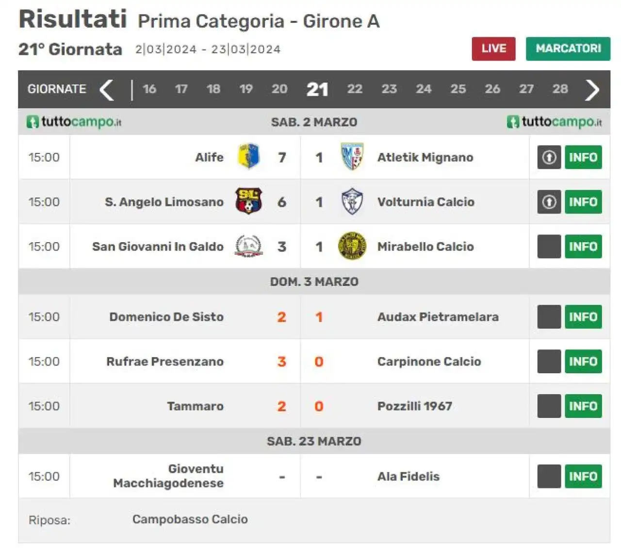Image resolution: width=621 pixels, height=549 pixels.
Task: Switch to giornata 20
Action: pyautogui.click(x=279, y=89)
